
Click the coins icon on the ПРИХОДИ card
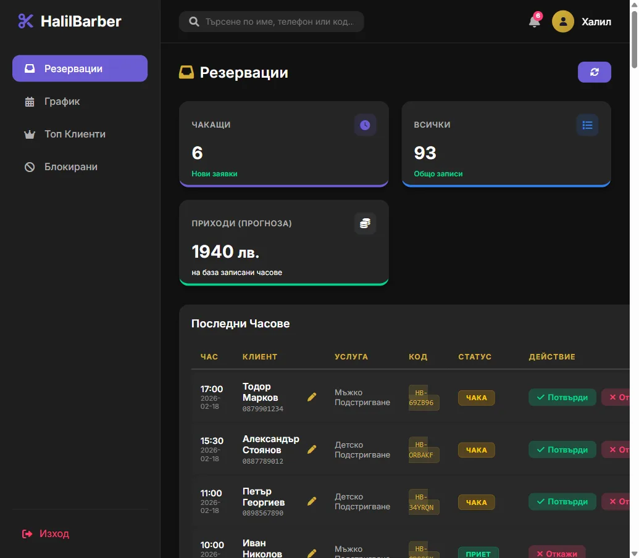365,223
